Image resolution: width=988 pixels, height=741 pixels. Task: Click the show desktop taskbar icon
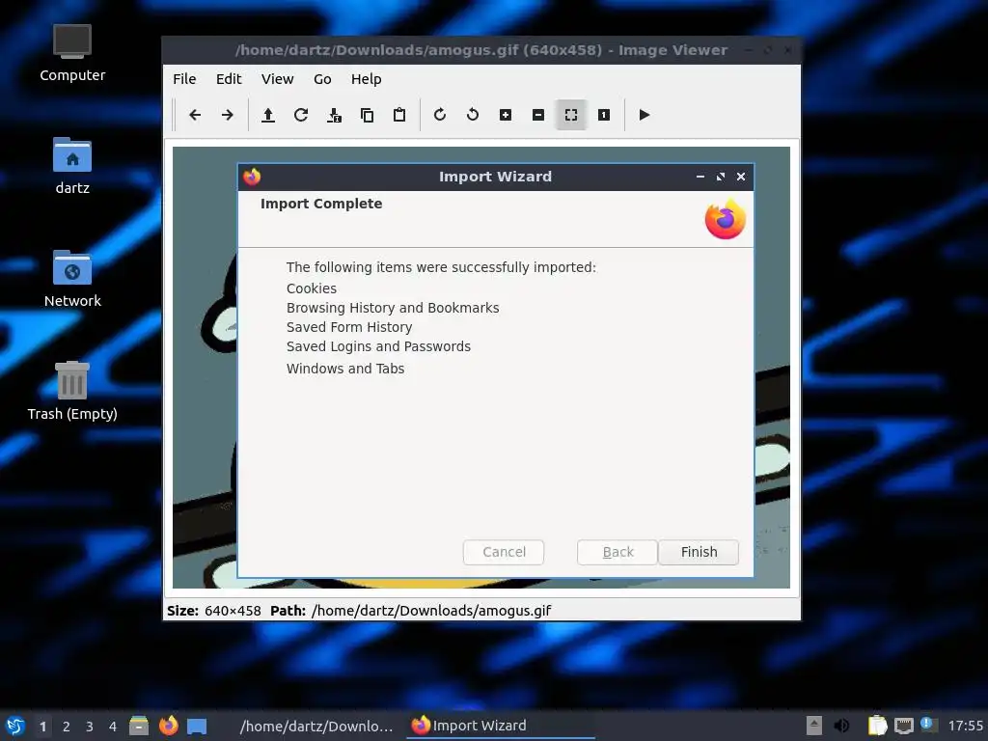point(197,726)
